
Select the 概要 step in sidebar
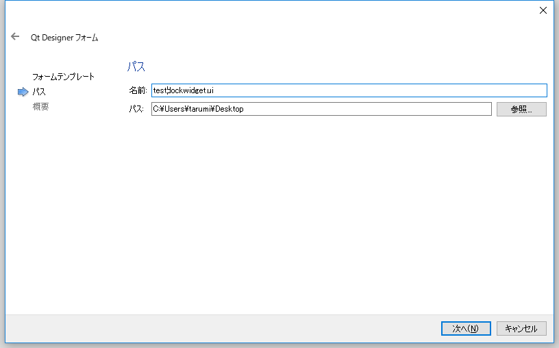coord(40,107)
